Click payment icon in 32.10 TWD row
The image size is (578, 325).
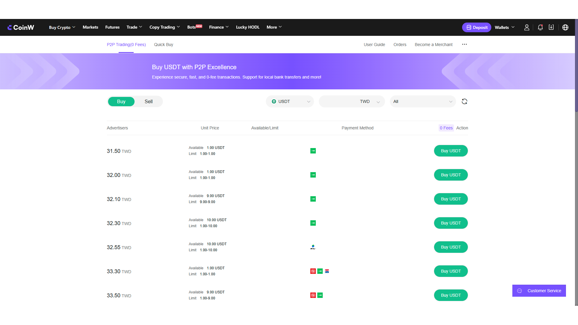pos(313,199)
